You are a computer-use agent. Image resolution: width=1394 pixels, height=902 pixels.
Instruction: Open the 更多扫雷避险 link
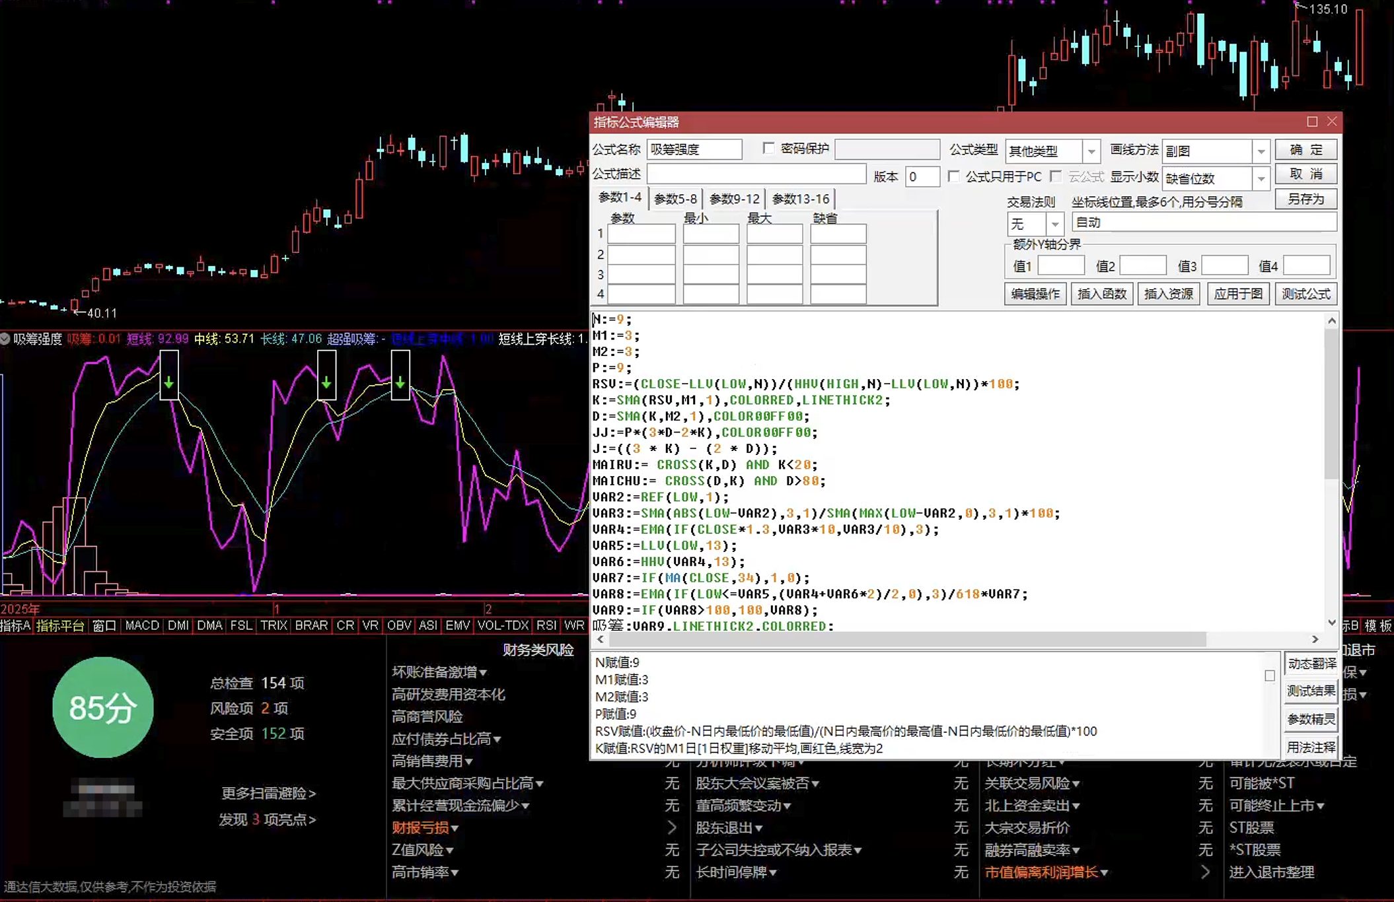268,793
